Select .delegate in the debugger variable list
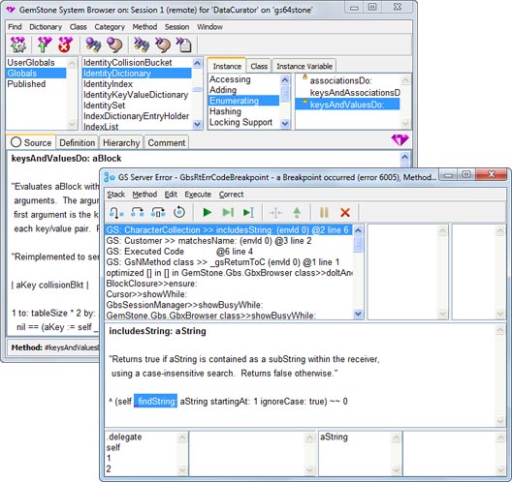Viewport: 512px width, 482px height. [x=142, y=437]
